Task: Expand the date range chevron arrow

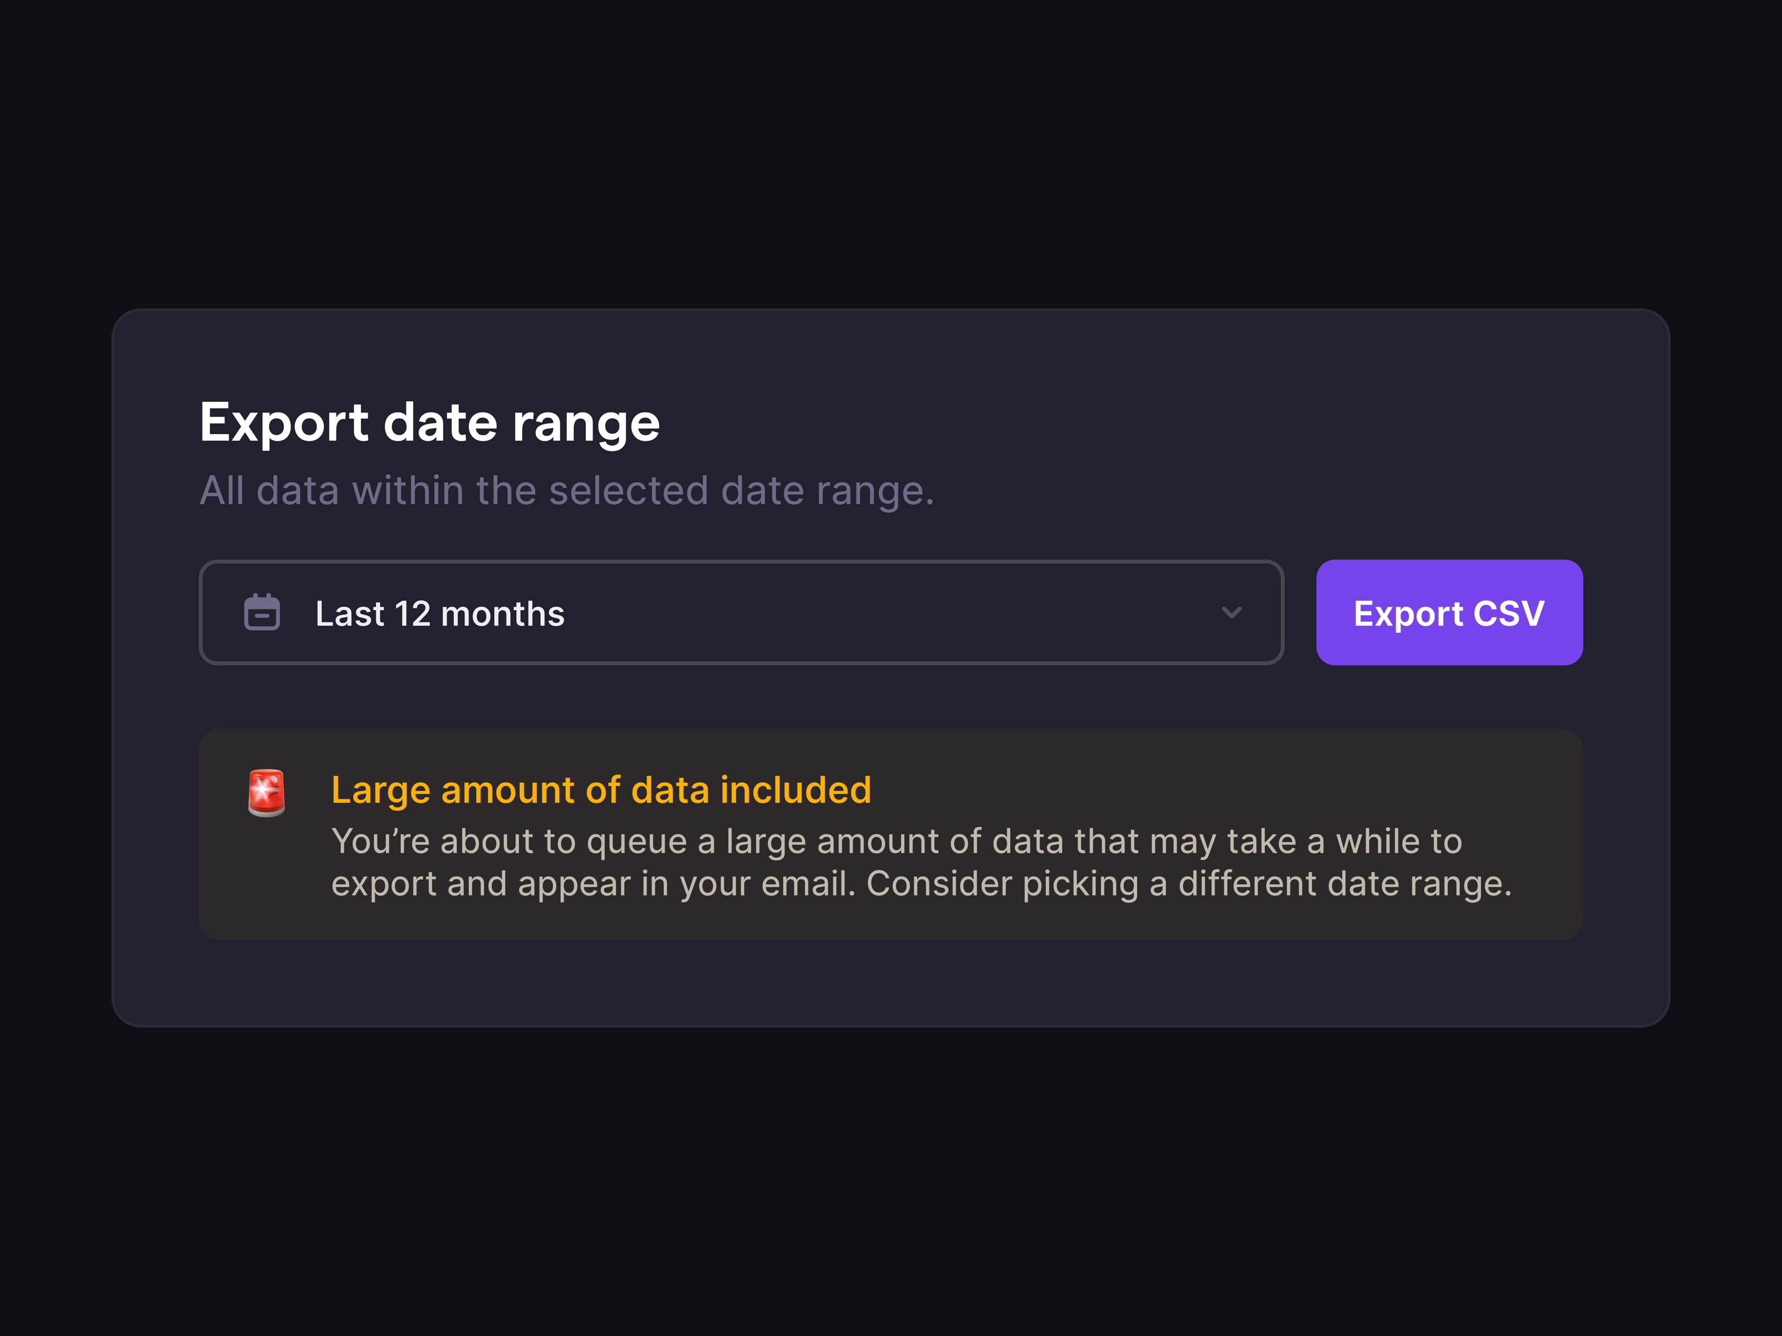Action: coord(1231,613)
